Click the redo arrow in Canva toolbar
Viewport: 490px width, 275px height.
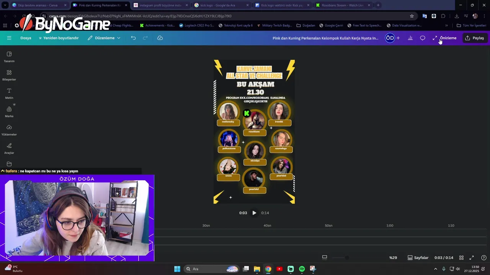pos(145,38)
